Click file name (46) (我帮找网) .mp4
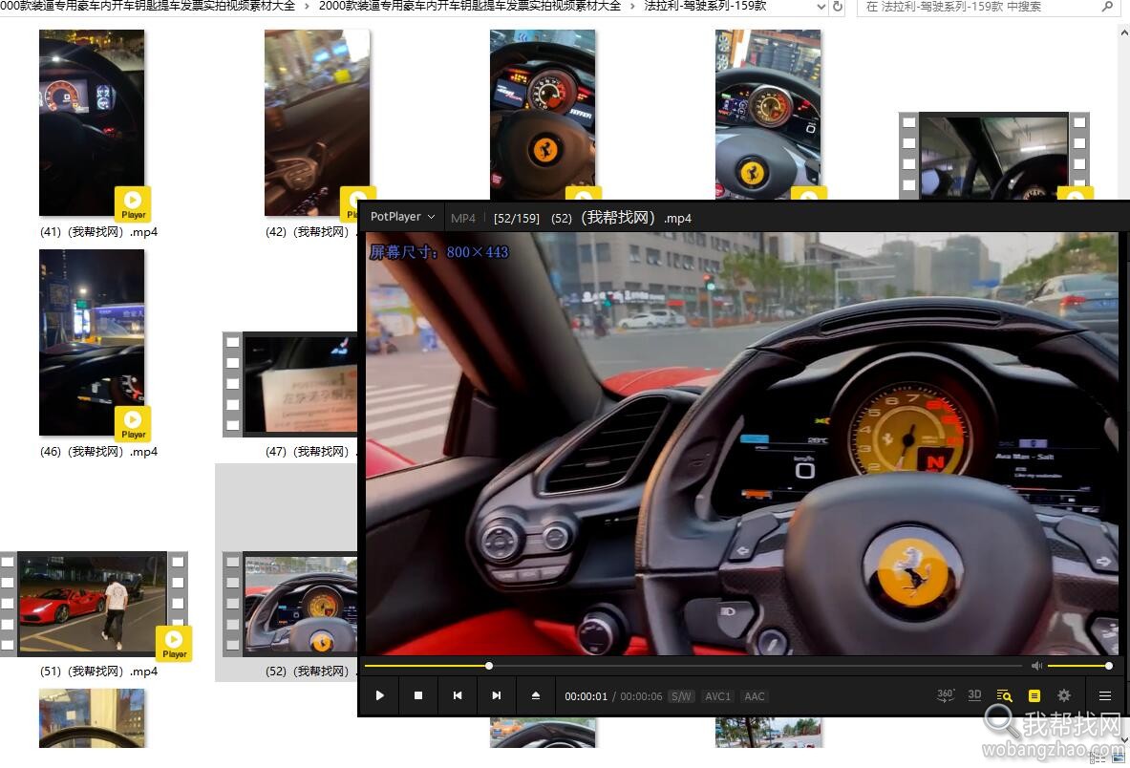The image size is (1130, 768). click(98, 452)
